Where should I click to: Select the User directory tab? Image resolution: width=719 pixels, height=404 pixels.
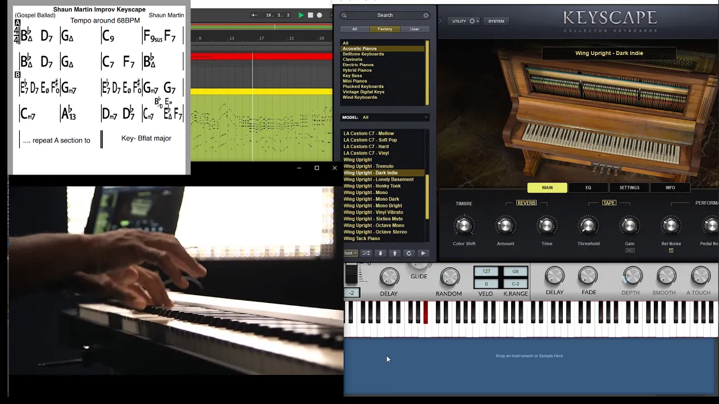(415, 29)
